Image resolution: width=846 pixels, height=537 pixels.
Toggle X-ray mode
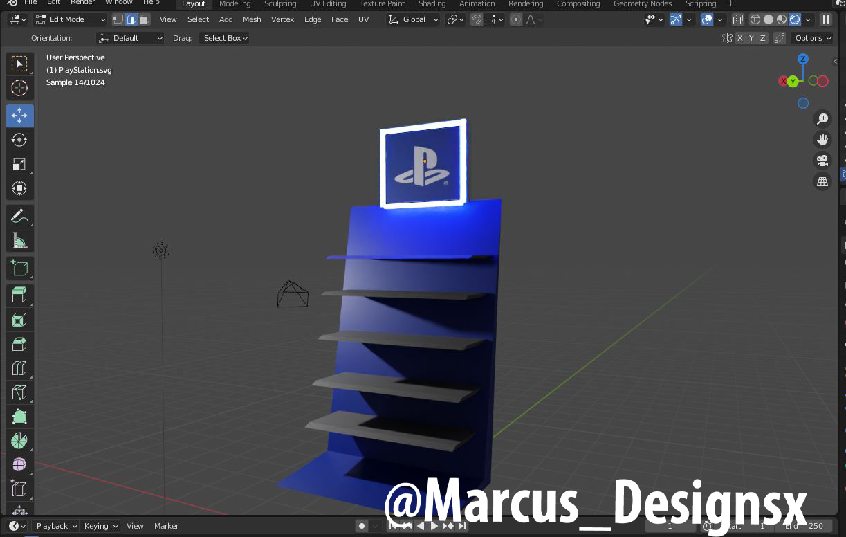(x=738, y=19)
